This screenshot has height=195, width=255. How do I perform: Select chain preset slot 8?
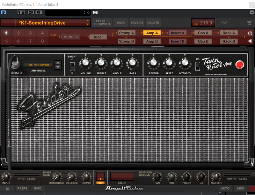point(42,41)
